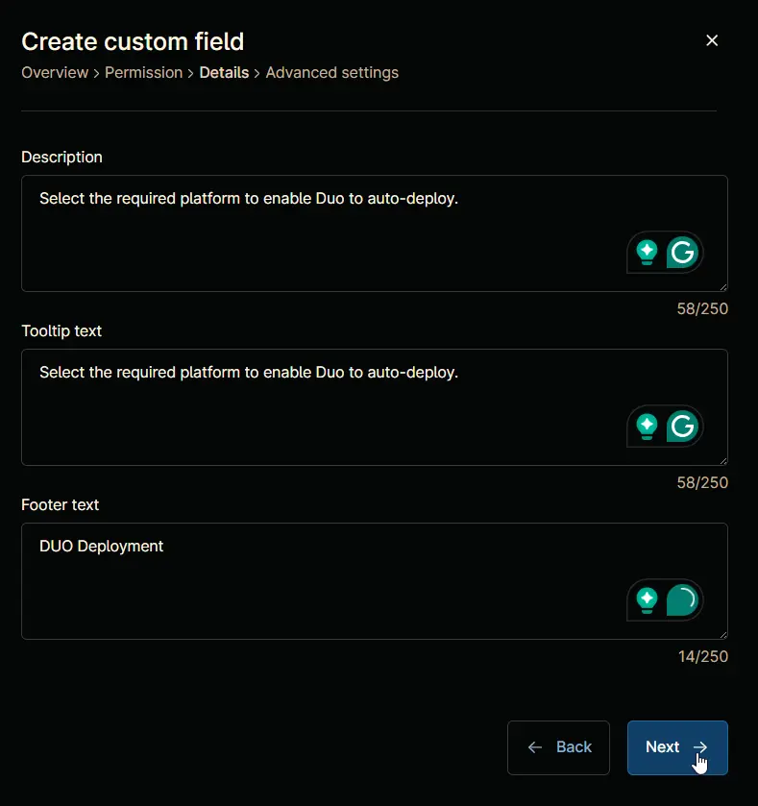Focus the Tooltip text area
758x806 pixels.
[x=375, y=407]
